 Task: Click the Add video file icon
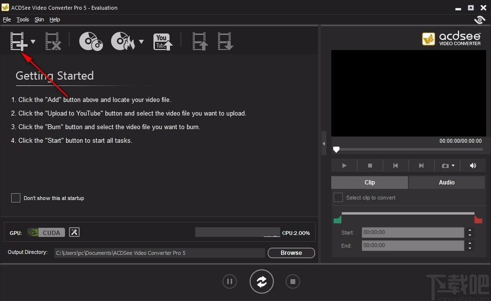click(x=18, y=41)
